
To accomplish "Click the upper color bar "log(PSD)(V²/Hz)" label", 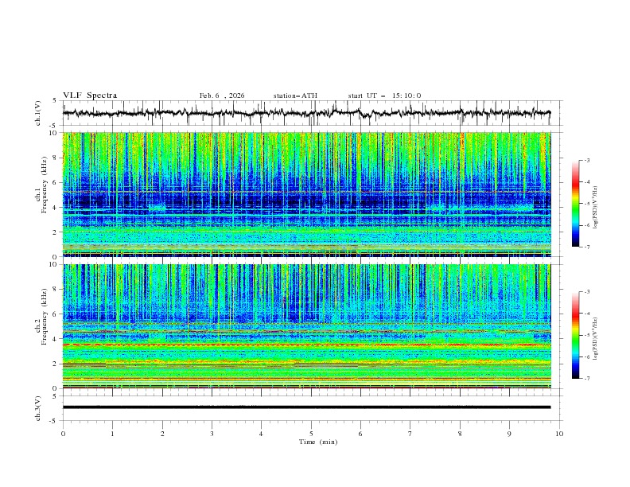I will (x=595, y=208).
